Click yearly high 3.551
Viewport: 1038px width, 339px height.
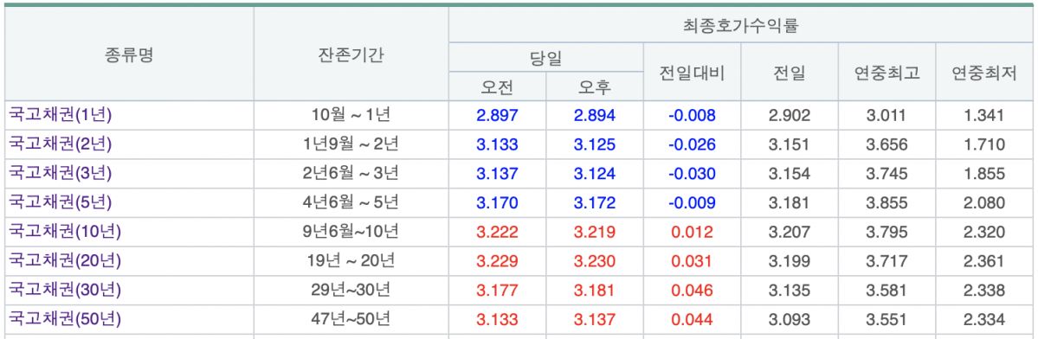(886, 319)
